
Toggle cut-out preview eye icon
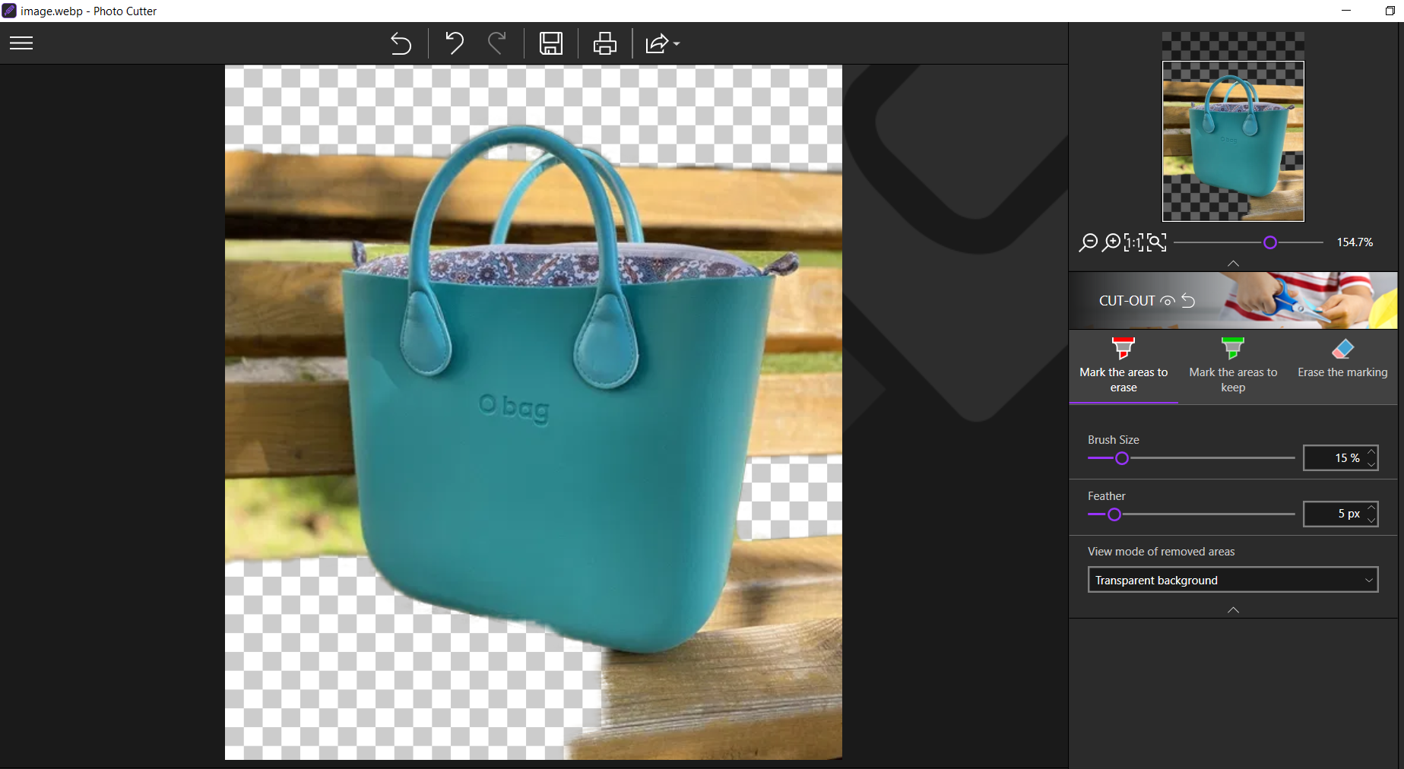pos(1168,301)
